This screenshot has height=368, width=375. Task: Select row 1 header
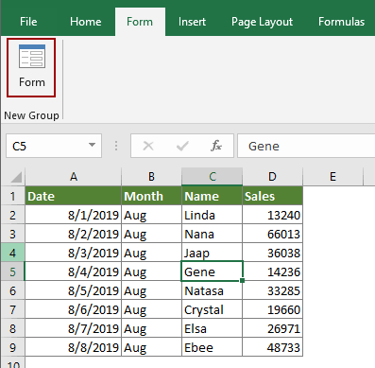13,196
